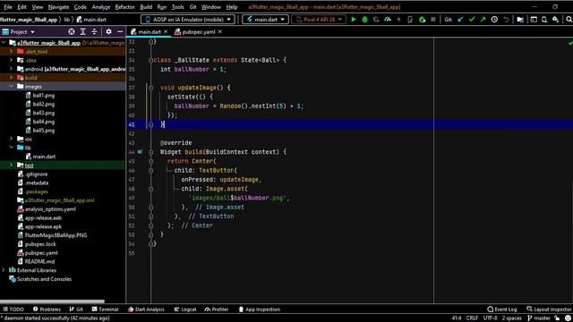This screenshot has height=322, width=573.
Task: Hide the Project panel minus icon
Action: (x=120, y=32)
